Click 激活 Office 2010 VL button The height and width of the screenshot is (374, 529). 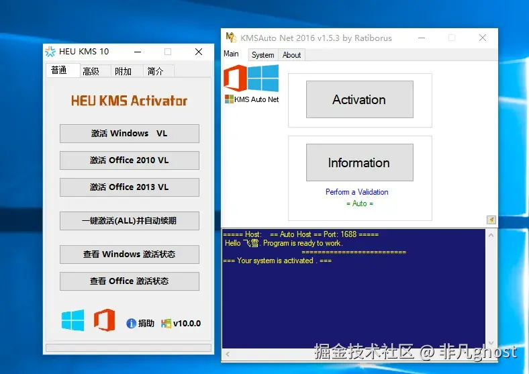pos(130,160)
